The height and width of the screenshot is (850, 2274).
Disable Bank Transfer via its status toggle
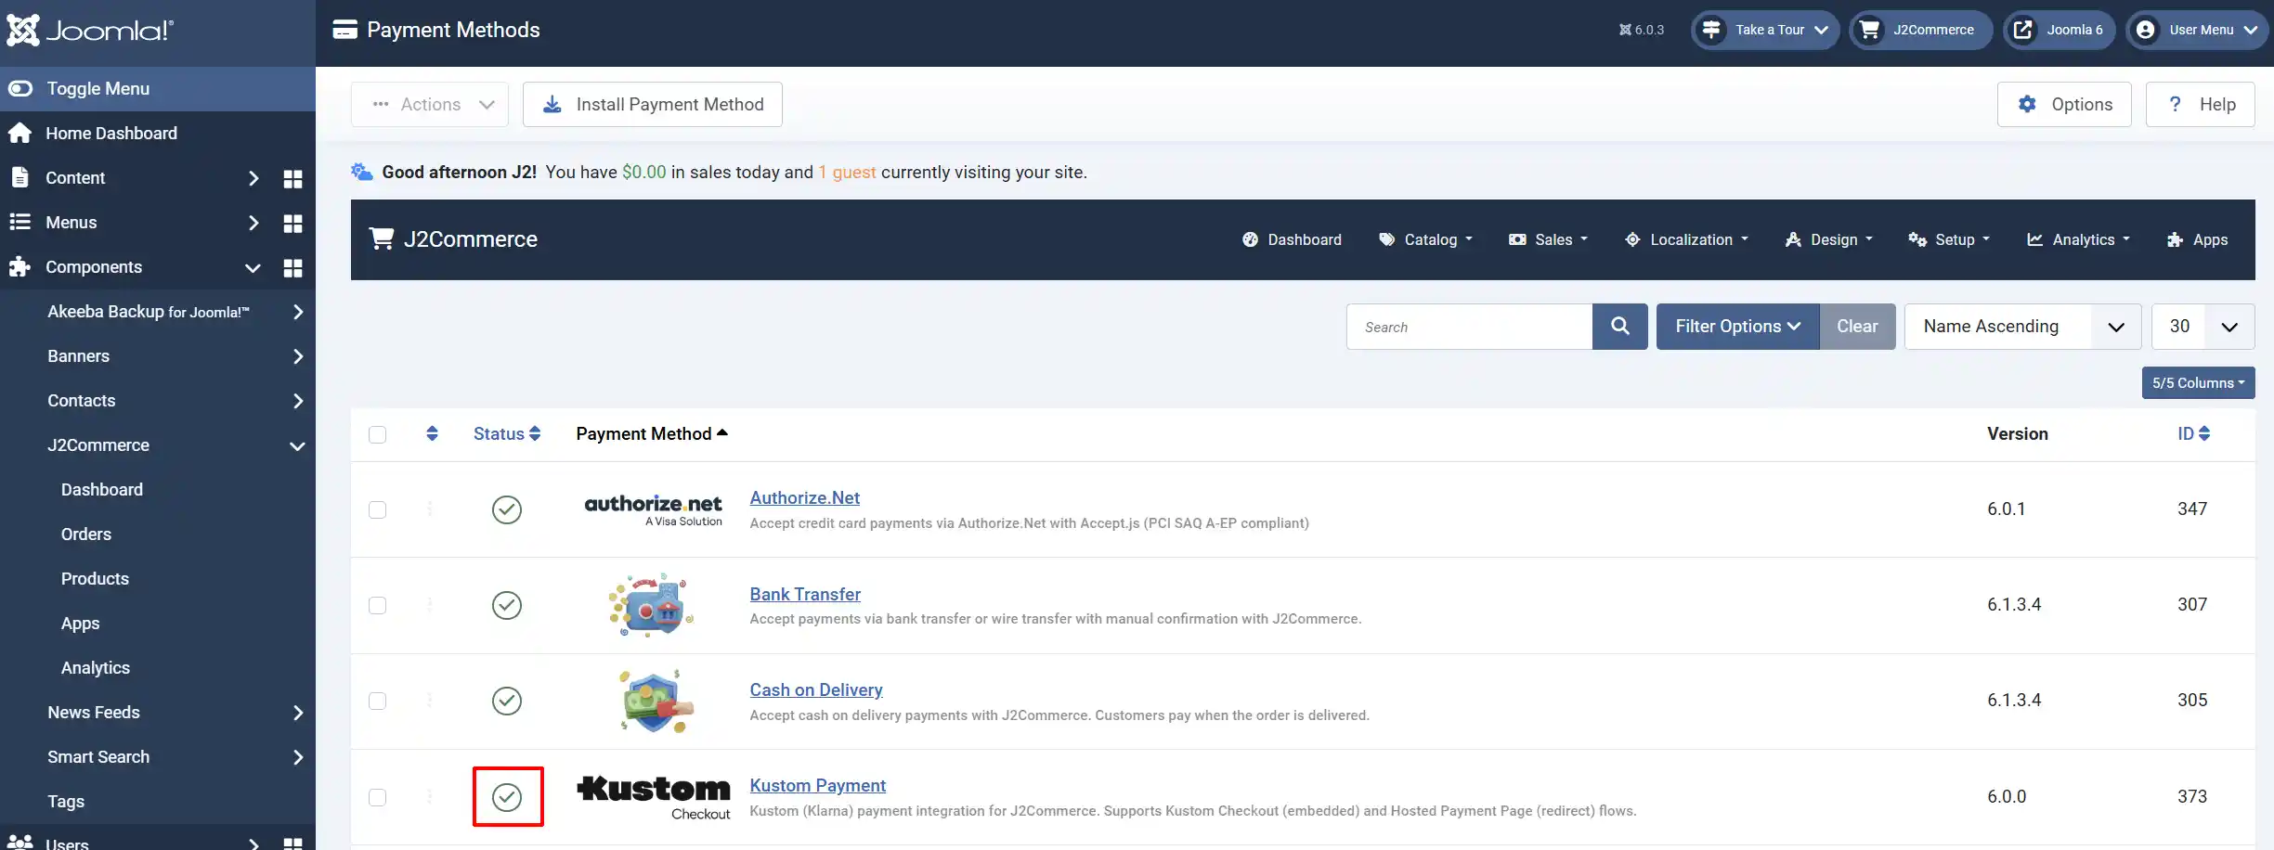click(507, 605)
